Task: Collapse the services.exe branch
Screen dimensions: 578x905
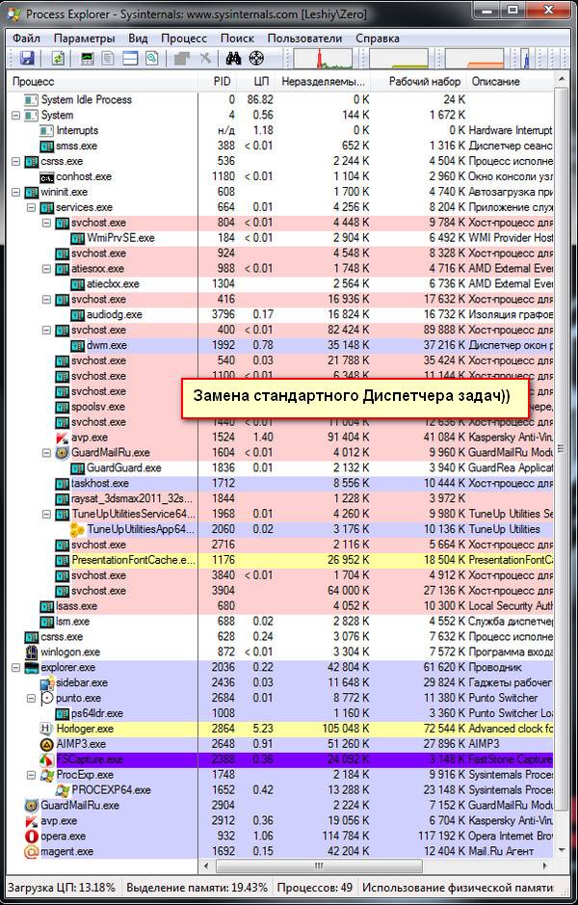Action: [32, 207]
